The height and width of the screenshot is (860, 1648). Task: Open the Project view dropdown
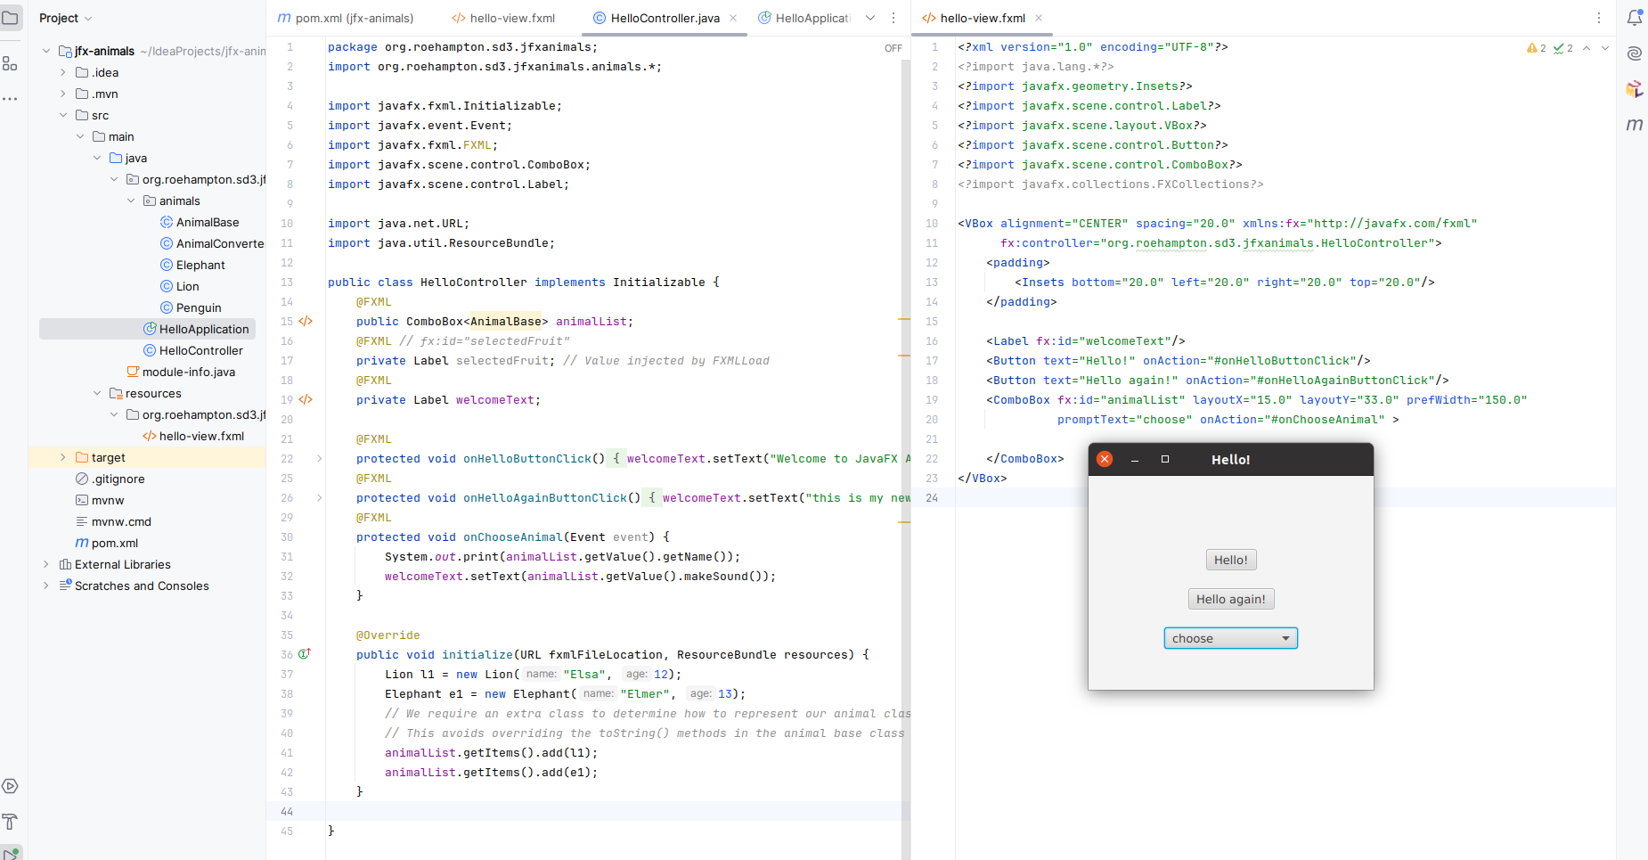click(x=66, y=18)
